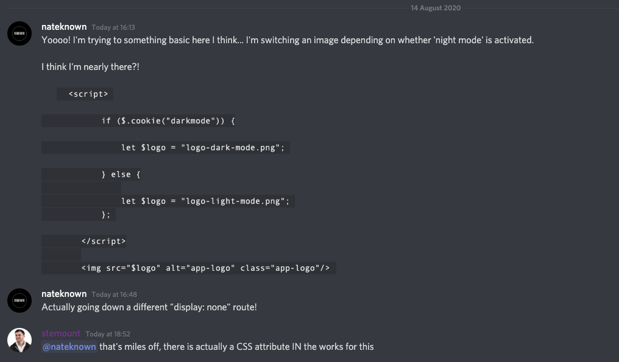
Task: Click the 'display: none route' message text
Action: 149,307
